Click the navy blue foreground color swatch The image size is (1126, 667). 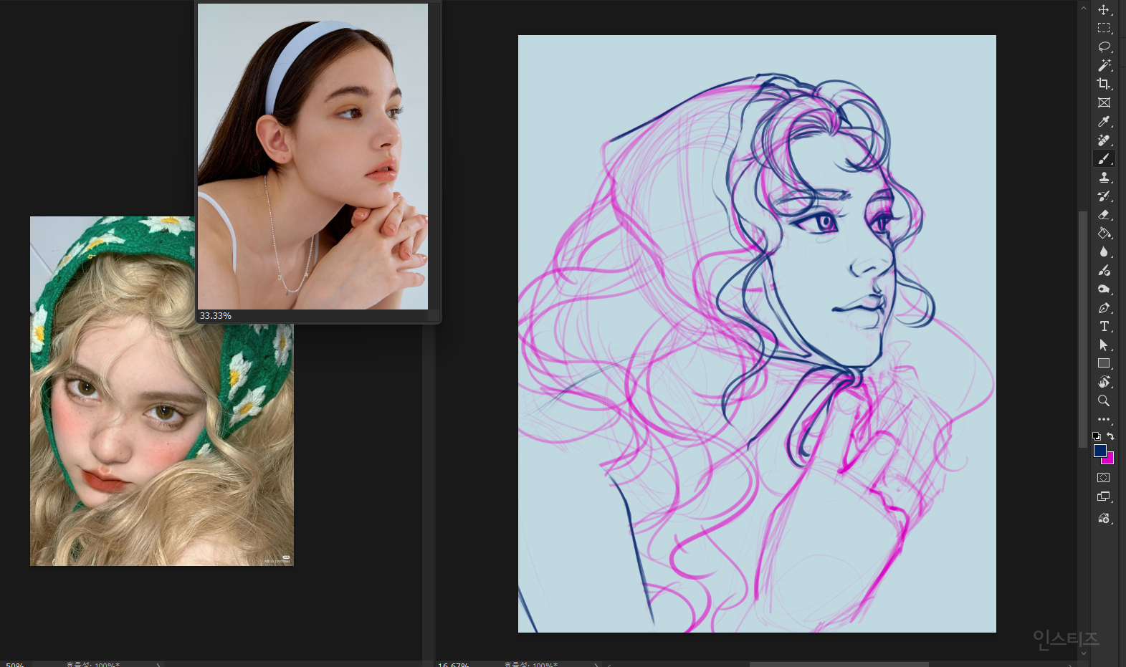click(x=1099, y=450)
